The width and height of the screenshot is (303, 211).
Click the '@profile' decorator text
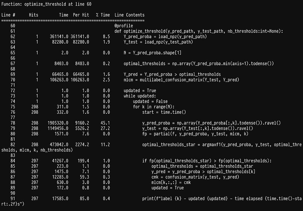[x=124, y=26]
